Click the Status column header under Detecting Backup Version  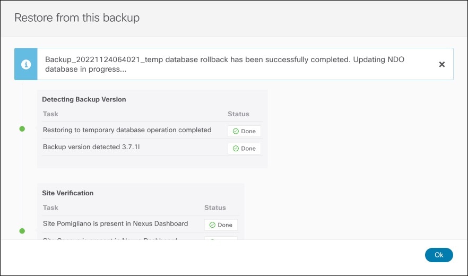click(238, 114)
